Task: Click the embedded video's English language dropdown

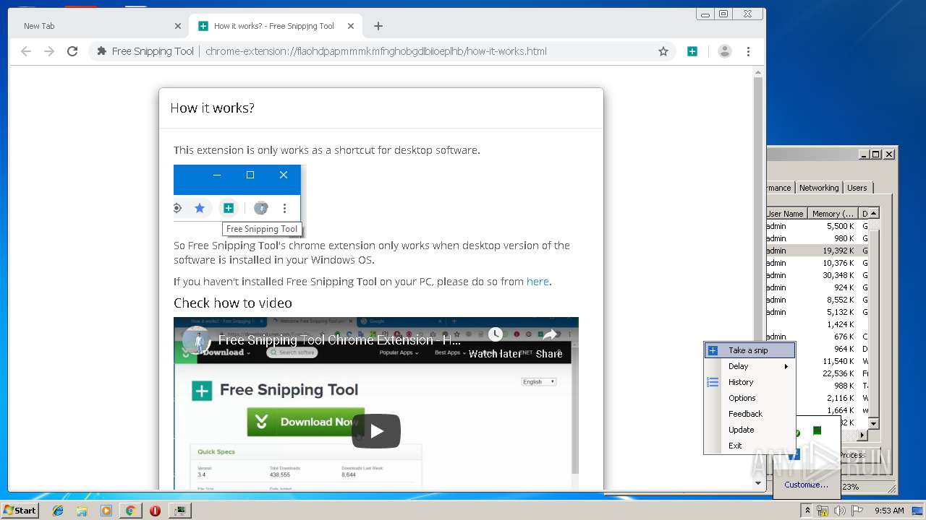Action: [x=539, y=382]
